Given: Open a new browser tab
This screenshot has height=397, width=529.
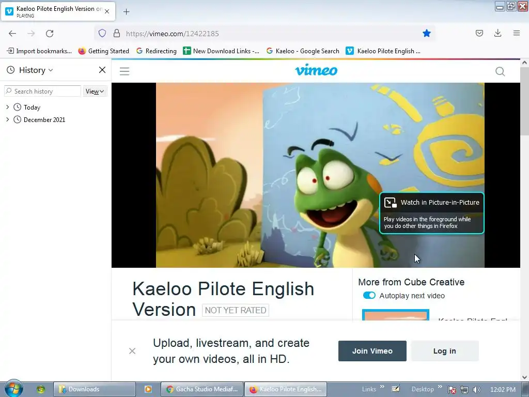Looking at the screenshot, I should pos(126,12).
